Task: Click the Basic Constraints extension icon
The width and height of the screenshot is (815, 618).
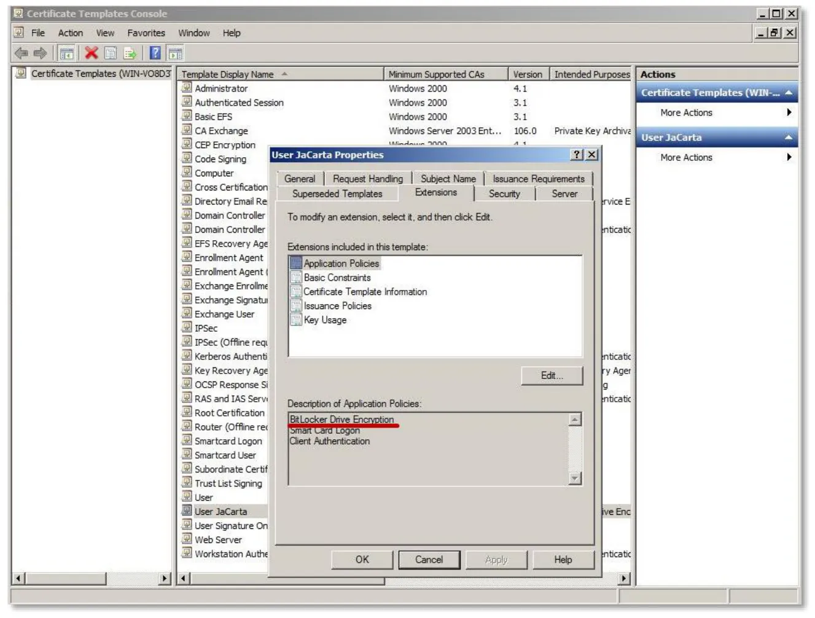Action: click(x=296, y=277)
